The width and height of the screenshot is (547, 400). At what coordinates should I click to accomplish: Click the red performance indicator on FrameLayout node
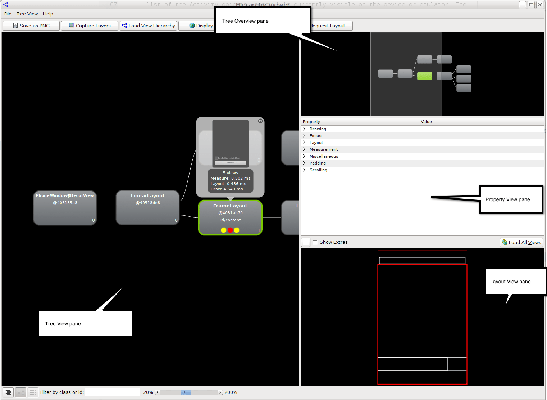(230, 230)
